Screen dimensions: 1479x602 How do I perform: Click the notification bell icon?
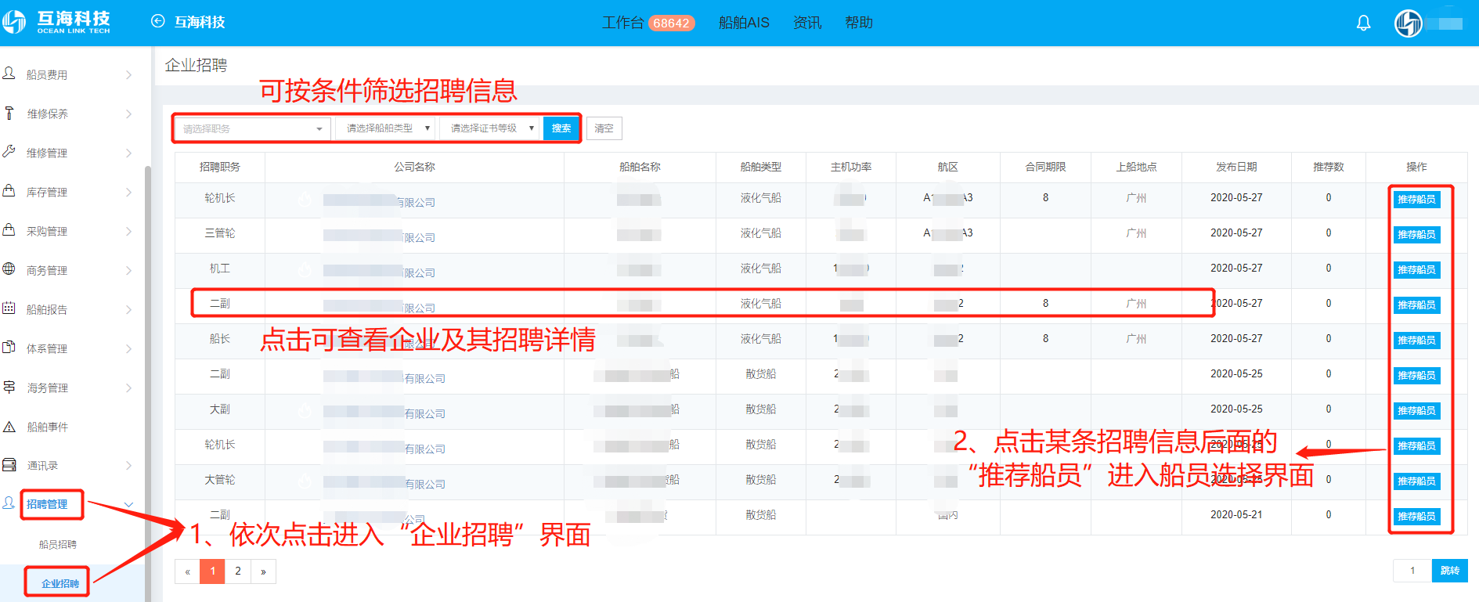pos(1363,23)
